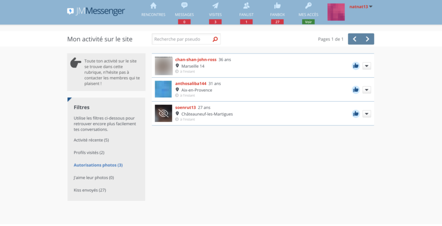Click green Voir button
The image size is (442, 226).
[x=308, y=22]
